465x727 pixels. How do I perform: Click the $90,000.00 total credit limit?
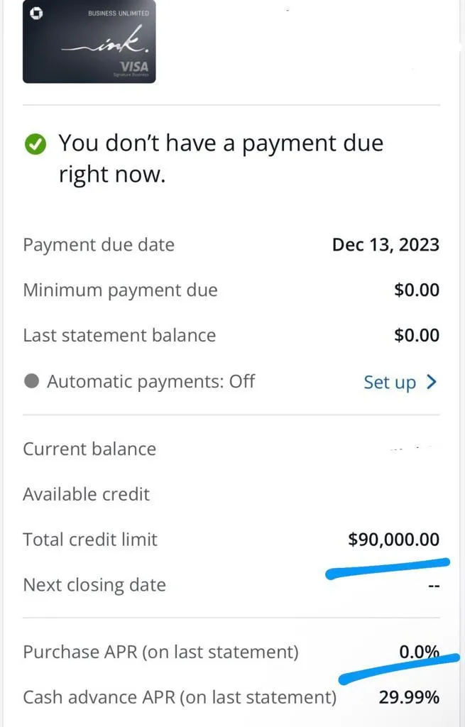click(x=393, y=540)
